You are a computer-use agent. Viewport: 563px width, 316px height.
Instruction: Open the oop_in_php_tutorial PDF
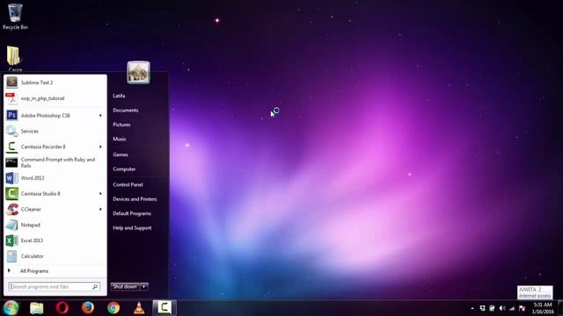[55, 98]
